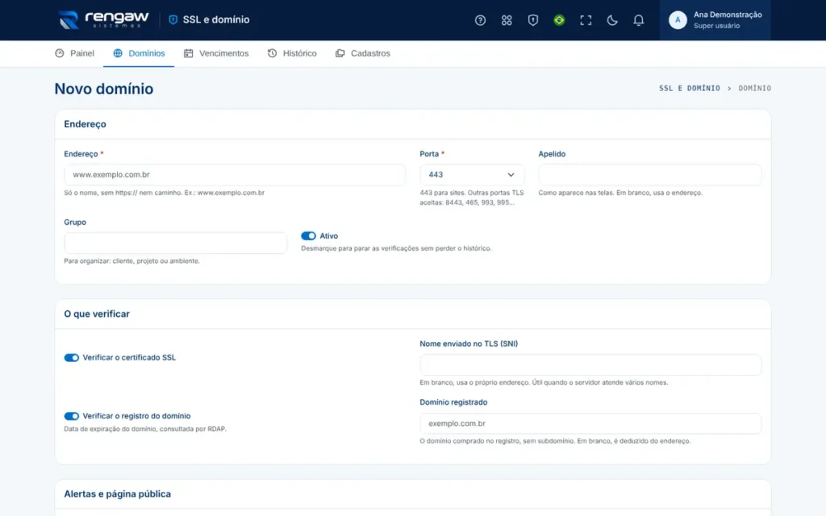Click the 'Grupo' field label
The height and width of the screenshot is (516, 826).
pos(75,223)
